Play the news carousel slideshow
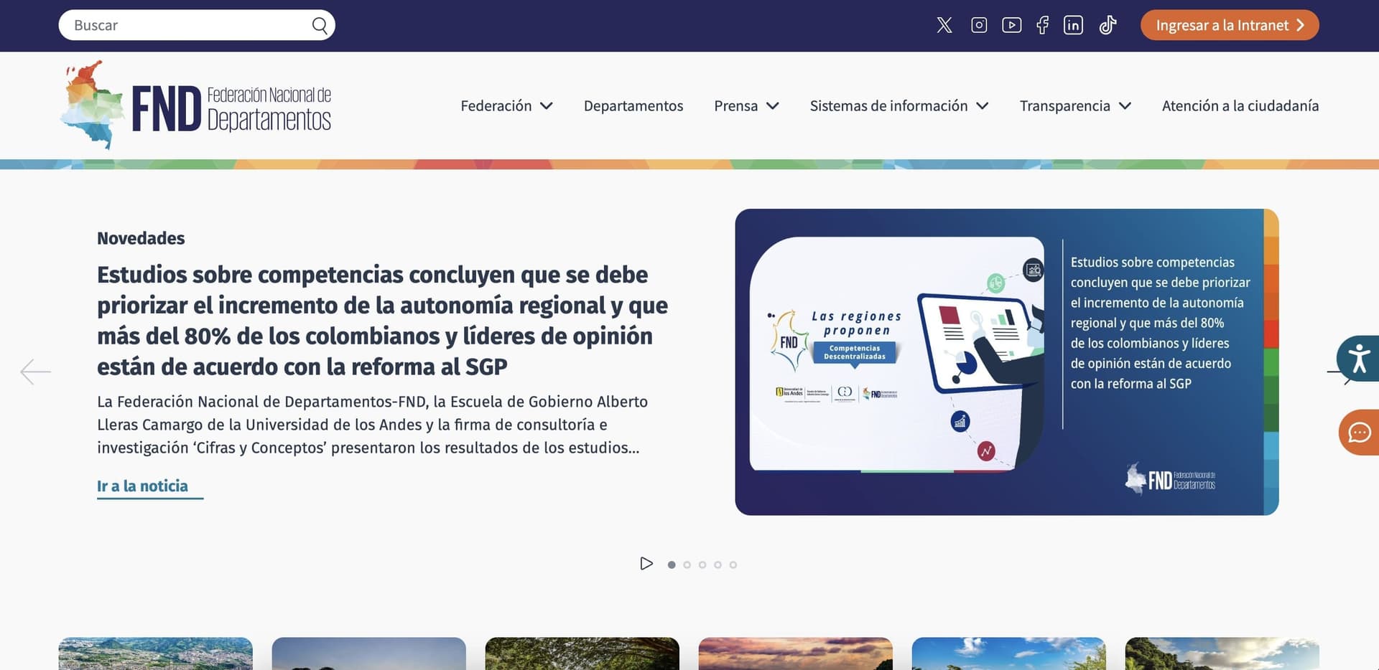The height and width of the screenshot is (670, 1379). [x=646, y=564]
